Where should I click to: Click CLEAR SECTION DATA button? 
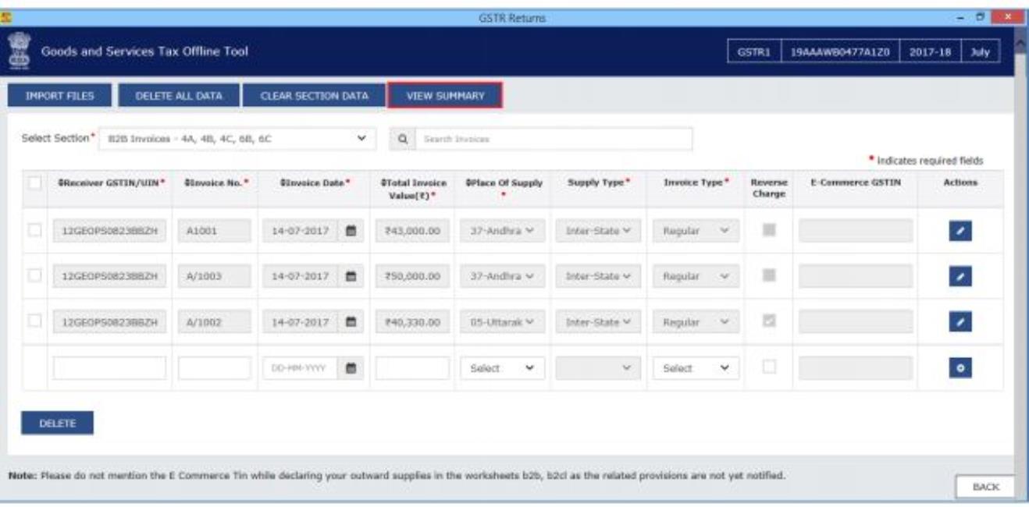point(314,96)
